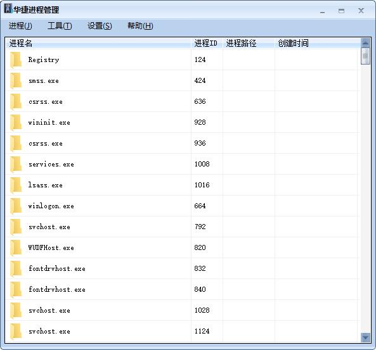The width and height of the screenshot is (376, 350).
Task: Click the folder icon next to smss.exe
Action: tap(16, 80)
